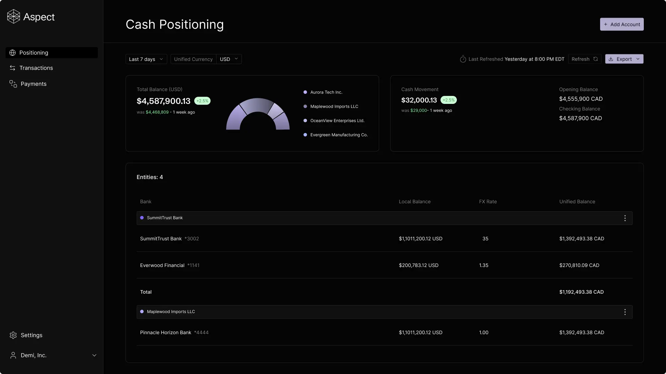The image size is (666, 374).
Task: Expand the Demi, Inc. account switcher
Action: [x=94, y=355]
